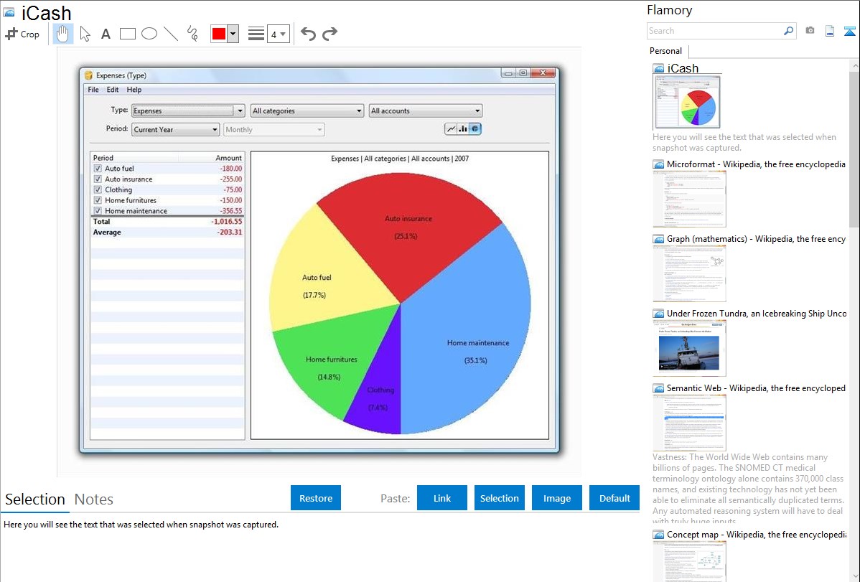
Task: Choose the freehand scribble tool
Action: pos(192,34)
